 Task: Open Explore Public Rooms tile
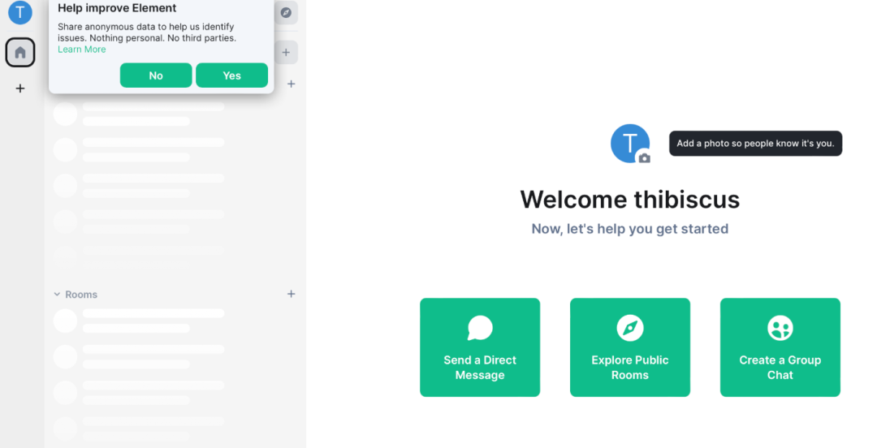pyautogui.click(x=630, y=347)
